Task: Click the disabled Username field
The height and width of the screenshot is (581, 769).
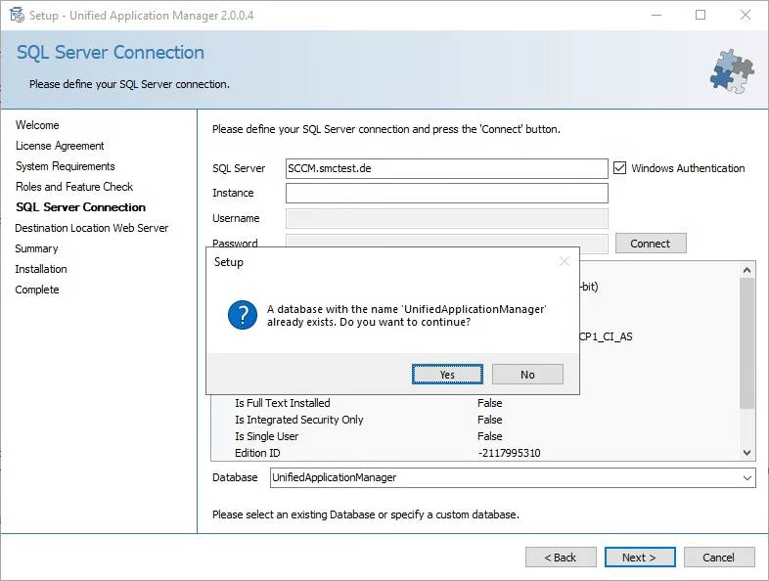Action: pos(447,218)
